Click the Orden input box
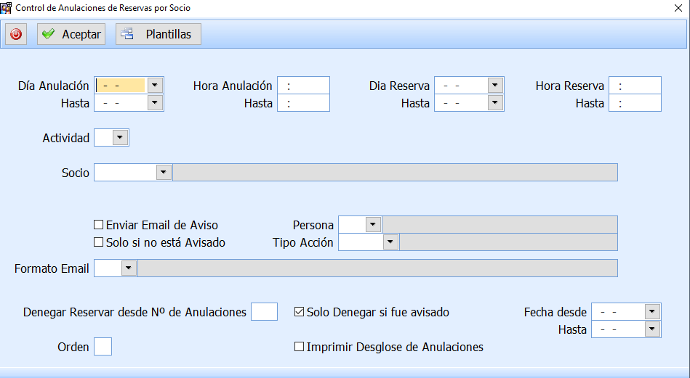The height and width of the screenshot is (378, 690). click(103, 347)
